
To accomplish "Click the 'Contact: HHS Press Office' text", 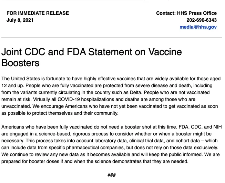I will point(186,13).
